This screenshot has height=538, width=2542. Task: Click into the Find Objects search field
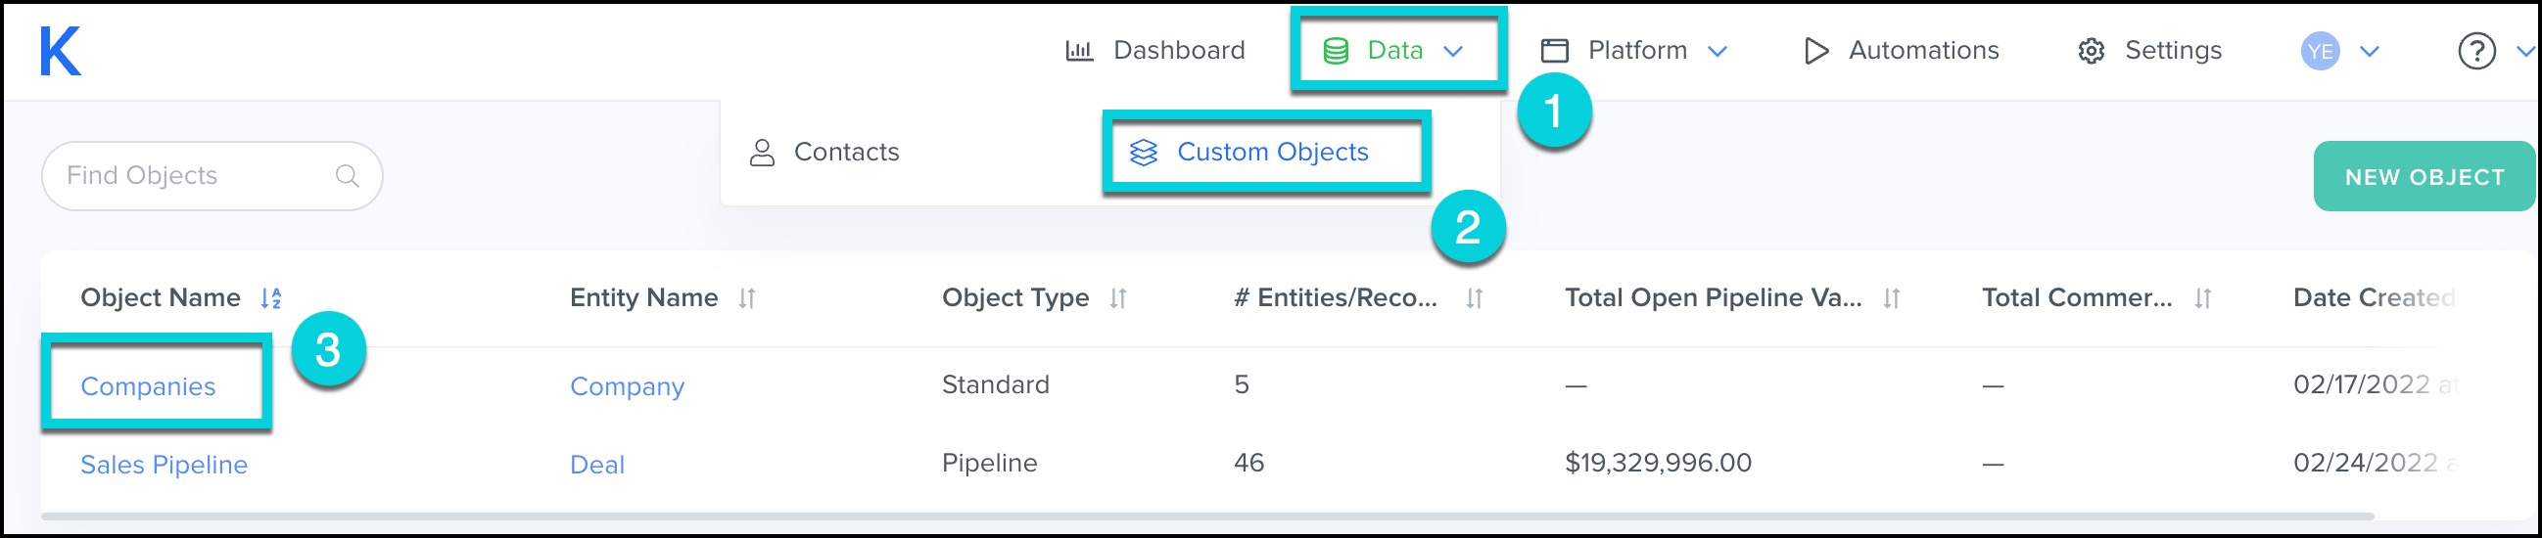187,175
